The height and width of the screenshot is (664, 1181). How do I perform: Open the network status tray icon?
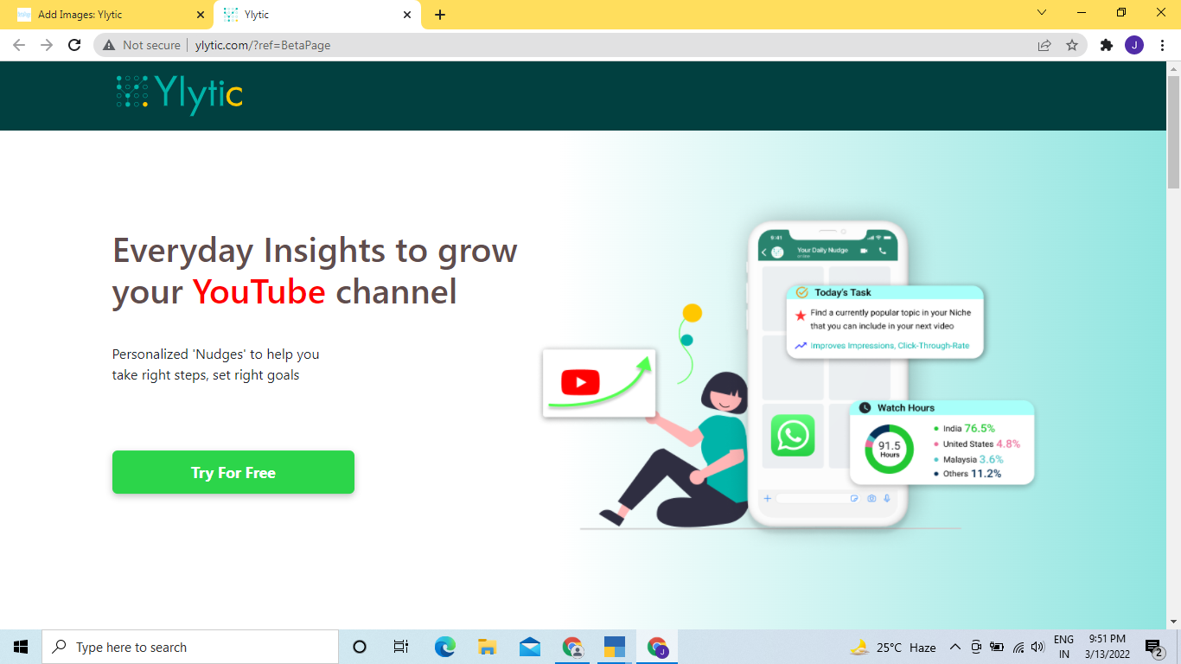coord(1018,647)
